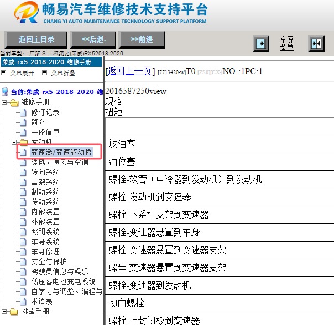Click the page icon next to 悬架系统
The image size is (334, 325).
pyautogui.click(x=23, y=182)
